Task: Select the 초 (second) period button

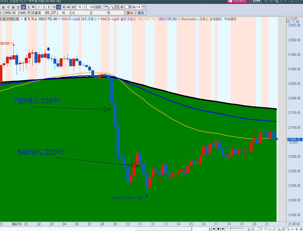Action: click(29, 7)
